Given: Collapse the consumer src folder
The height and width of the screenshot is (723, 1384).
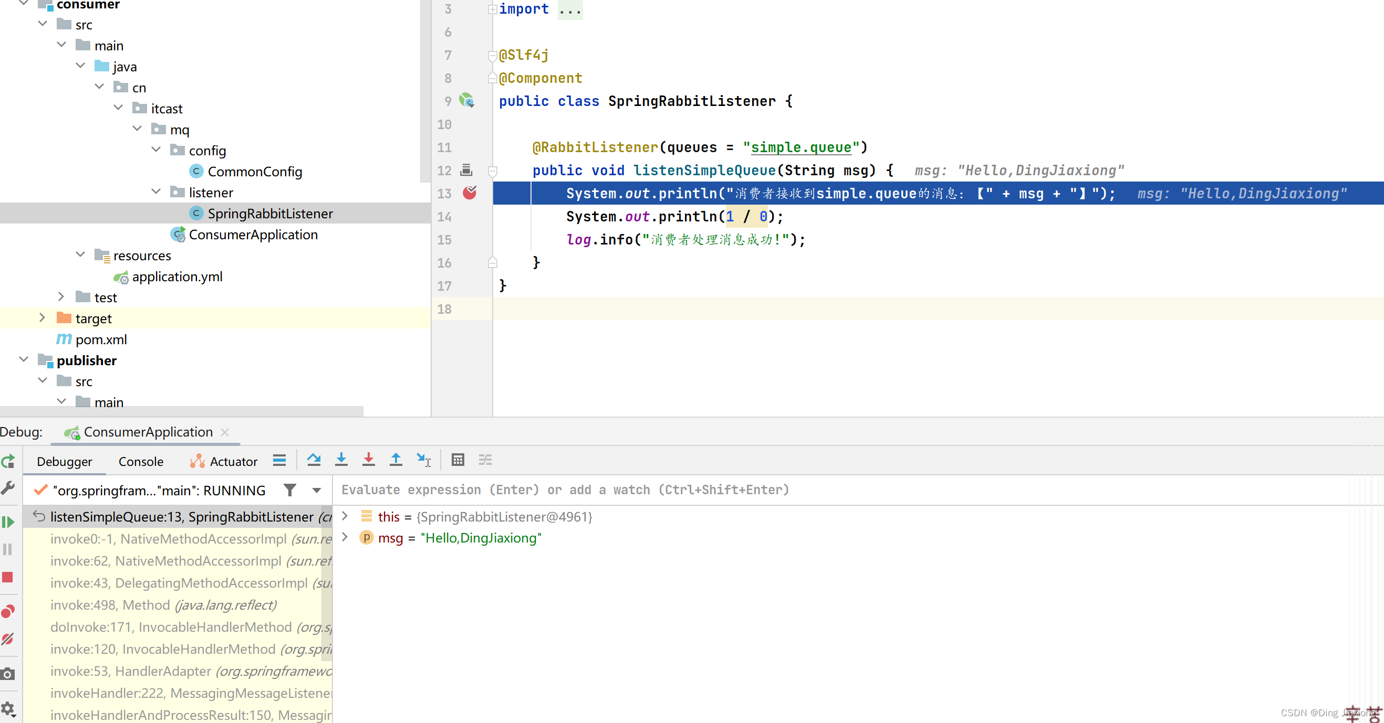Looking at the screenshot, I should point(43,24).
